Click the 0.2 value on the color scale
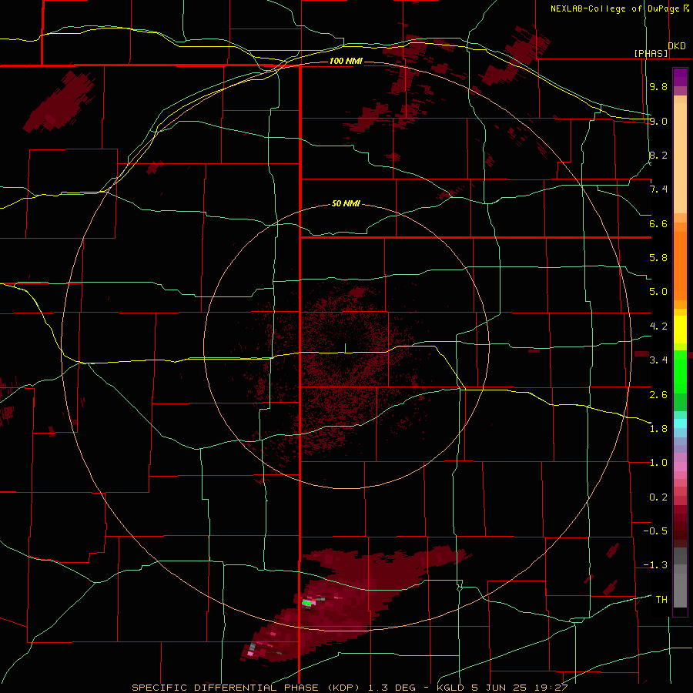Viewport: 693px width, 693px height. coord(658,497)
